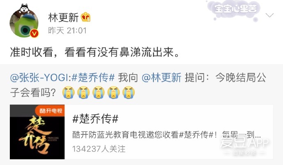Tap the first crying emoji
283x165 pixels.
[x=68, y=93]
